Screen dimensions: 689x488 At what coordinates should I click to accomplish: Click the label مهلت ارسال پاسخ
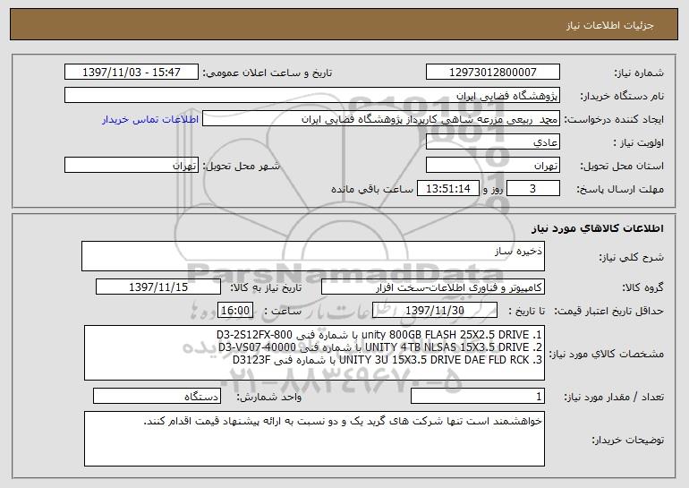pyautogui.click(x=619, y=189)
